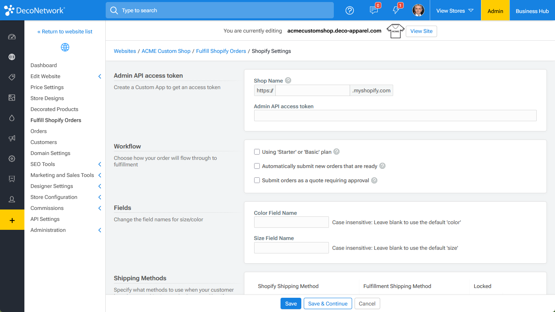Click Save & Continue button
This screenshot has width=555, height=312.
click(x=328, y=303)
